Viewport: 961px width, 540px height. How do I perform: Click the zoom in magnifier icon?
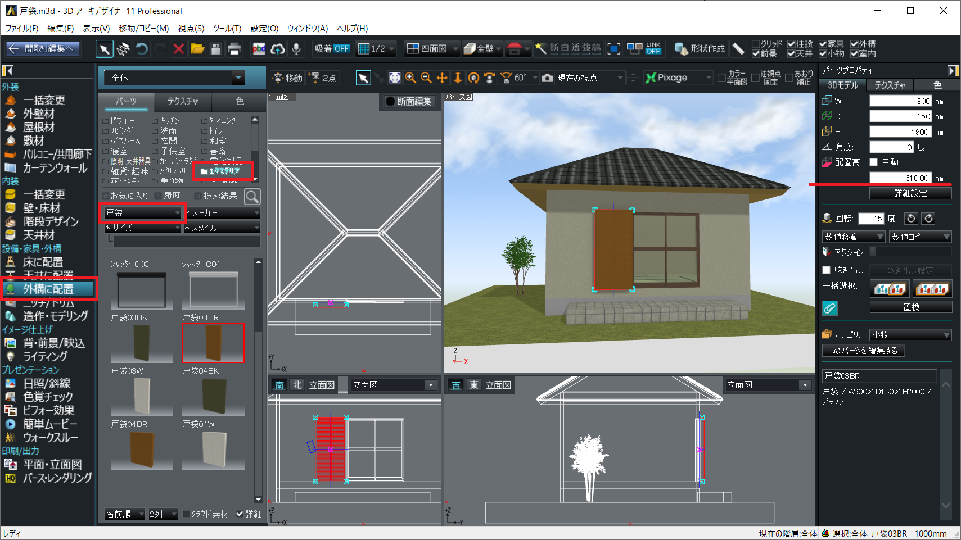(410, 78)
